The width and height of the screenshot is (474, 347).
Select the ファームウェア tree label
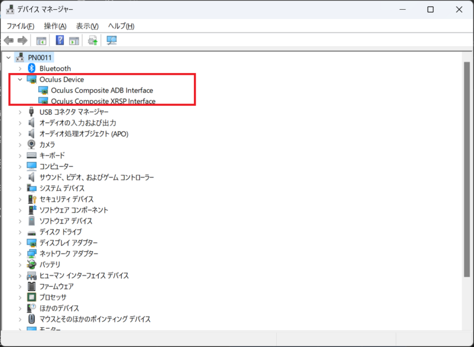[56, 286]
